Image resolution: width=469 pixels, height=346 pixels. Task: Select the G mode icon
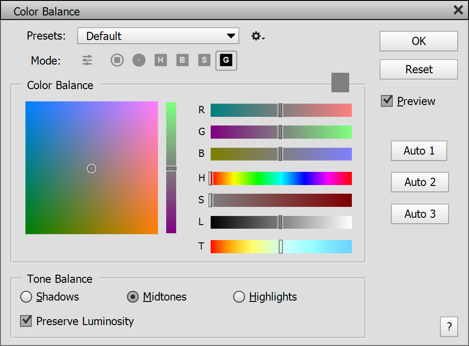226,60
